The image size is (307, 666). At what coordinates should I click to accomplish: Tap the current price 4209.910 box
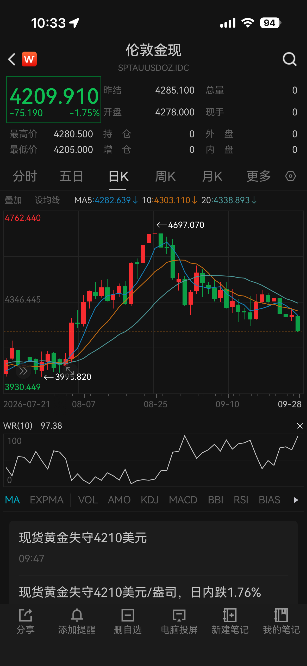click(54, 100)
